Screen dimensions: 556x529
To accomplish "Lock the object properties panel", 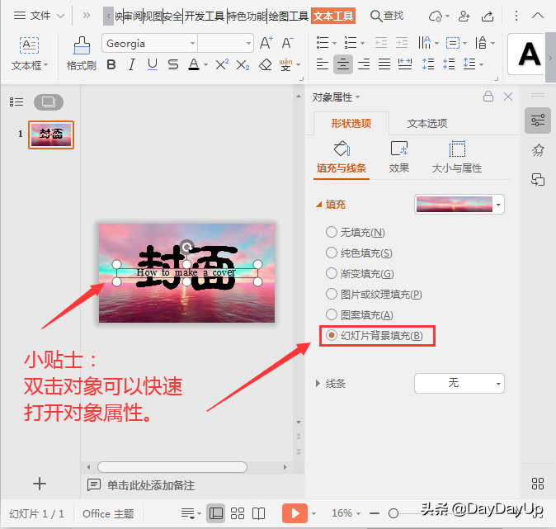I will pyautogui.click(x=488, y=97).
